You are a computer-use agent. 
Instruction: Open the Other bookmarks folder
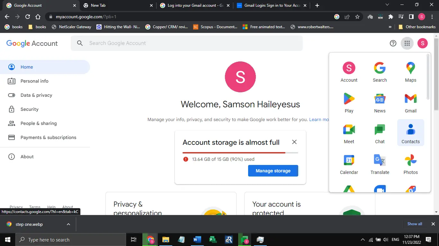point(417,27)
